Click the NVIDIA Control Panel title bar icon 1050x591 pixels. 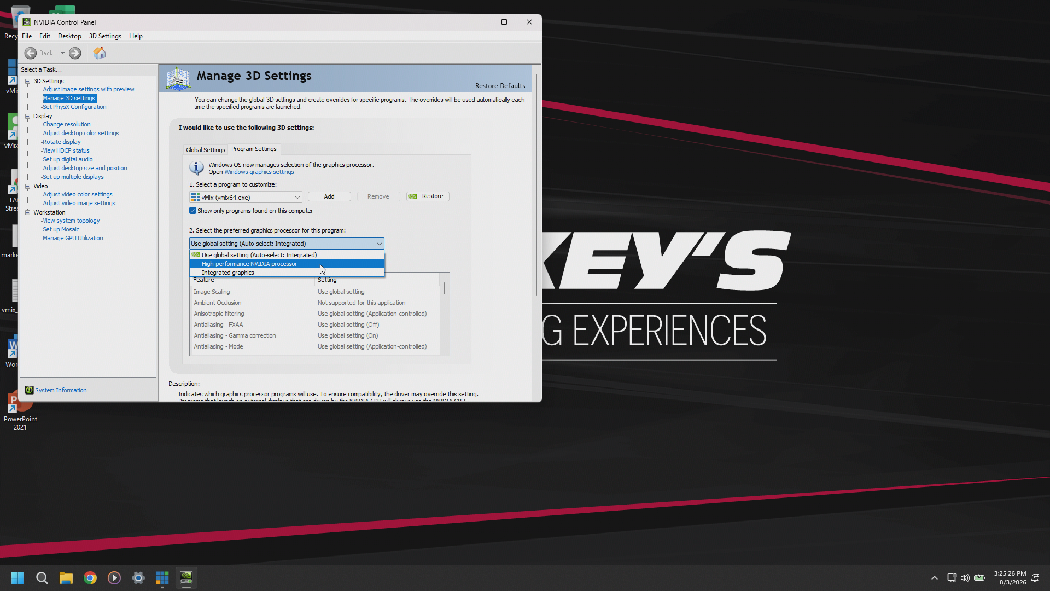click(x=27, y=22)
